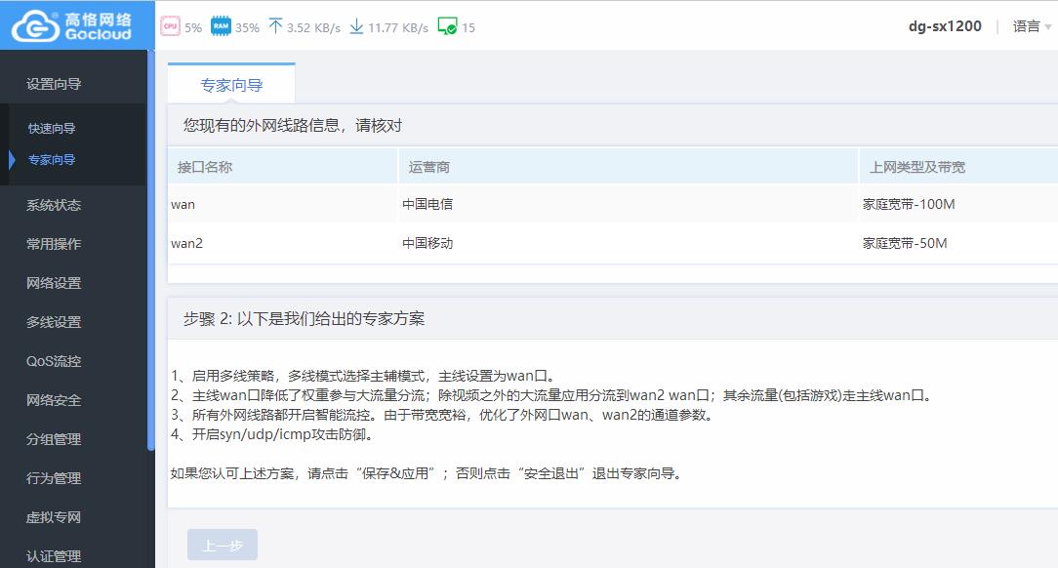Viewport: 1058px width, 568px height.
Task: Open the 语言 language dropdown
Action: click(1032, 27)
